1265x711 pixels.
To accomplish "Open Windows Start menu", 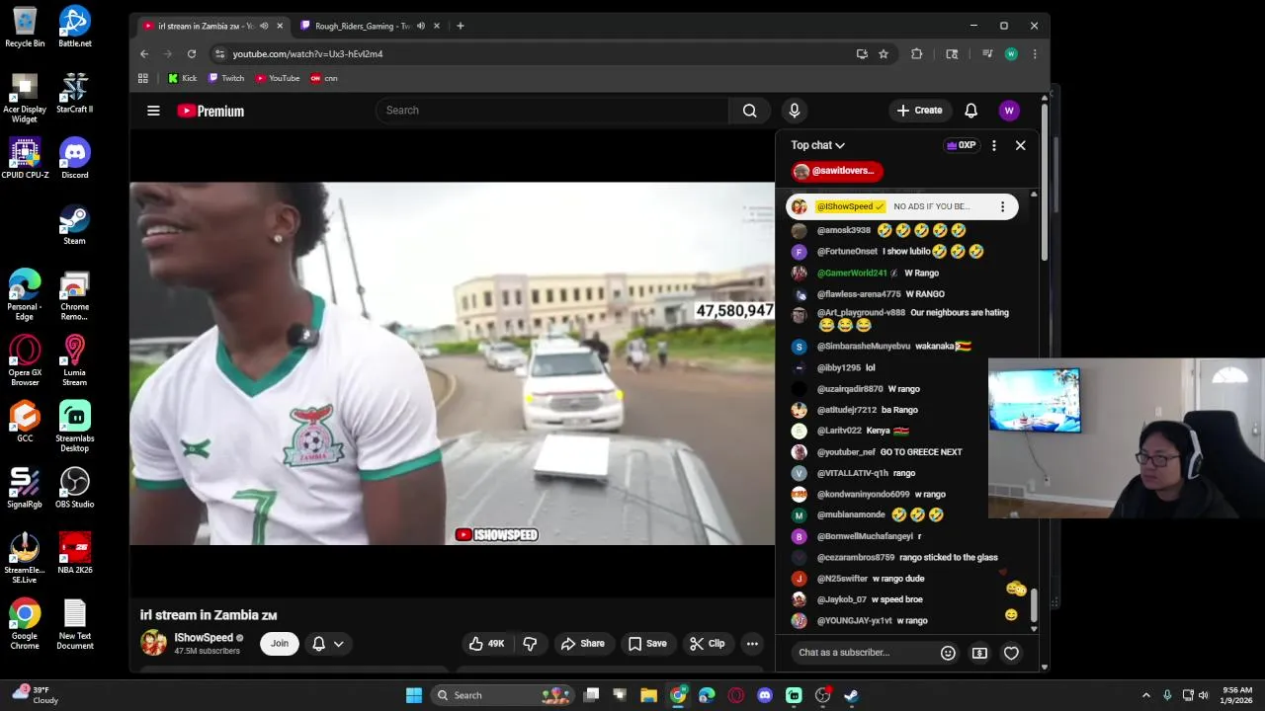I will (x=414, y=695).
